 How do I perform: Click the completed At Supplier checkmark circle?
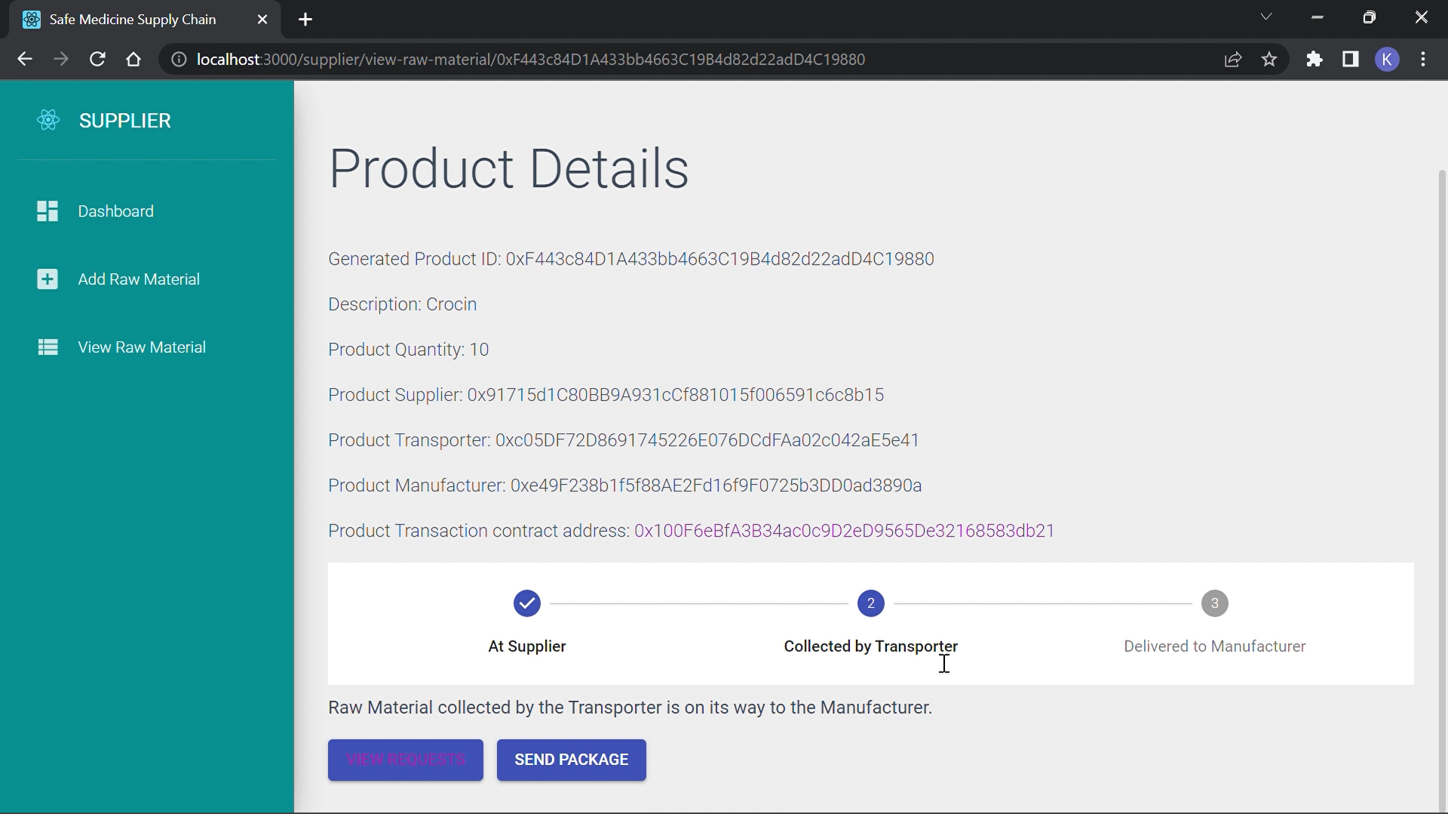[x=527, y=603]
